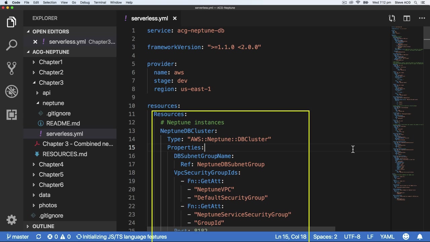Open the Manage gear icon
Image resolution: width=430 pixels, height=242 pixels.
[11, 220]
